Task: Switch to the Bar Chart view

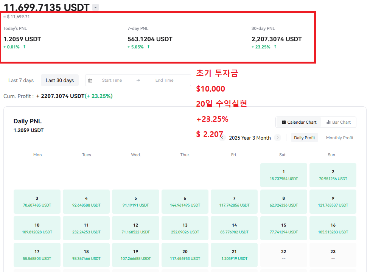Action: pyautogui.click(x=339, y=122)
